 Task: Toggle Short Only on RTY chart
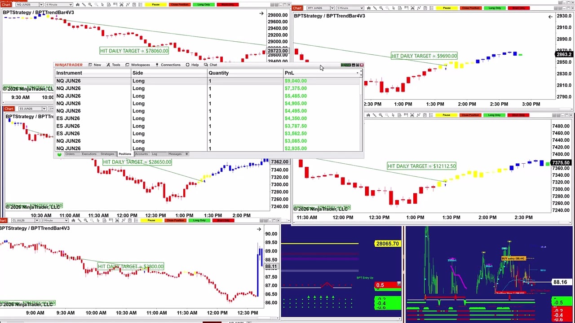click(x=518, y=8)
